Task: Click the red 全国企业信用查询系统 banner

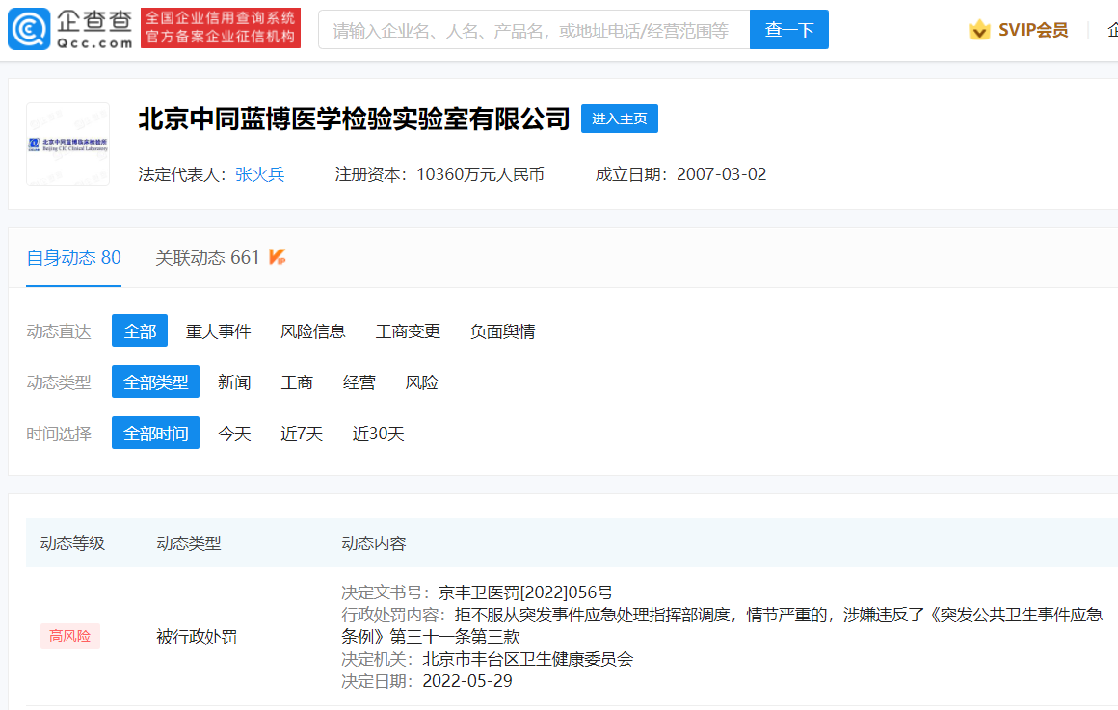Action: 221,28
